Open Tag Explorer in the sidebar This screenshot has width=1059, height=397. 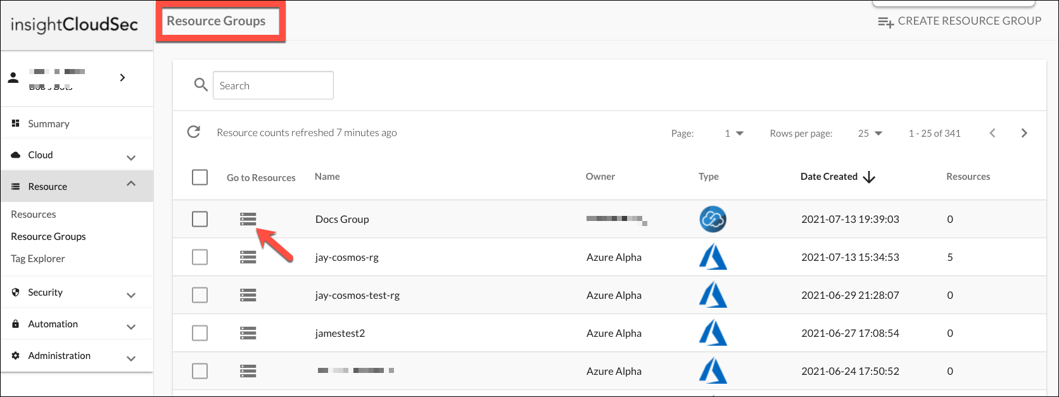coord(38,258)
